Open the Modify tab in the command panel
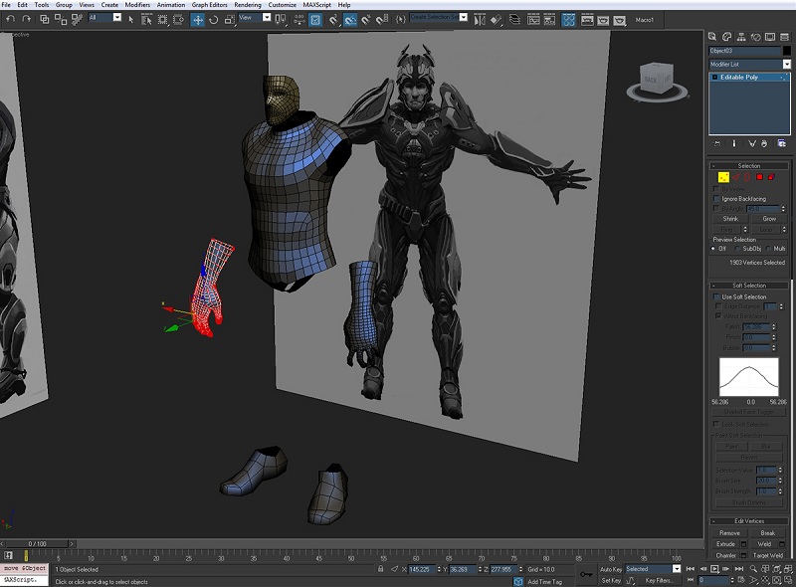This screenshot has width=796, height=587. (727, 37)
